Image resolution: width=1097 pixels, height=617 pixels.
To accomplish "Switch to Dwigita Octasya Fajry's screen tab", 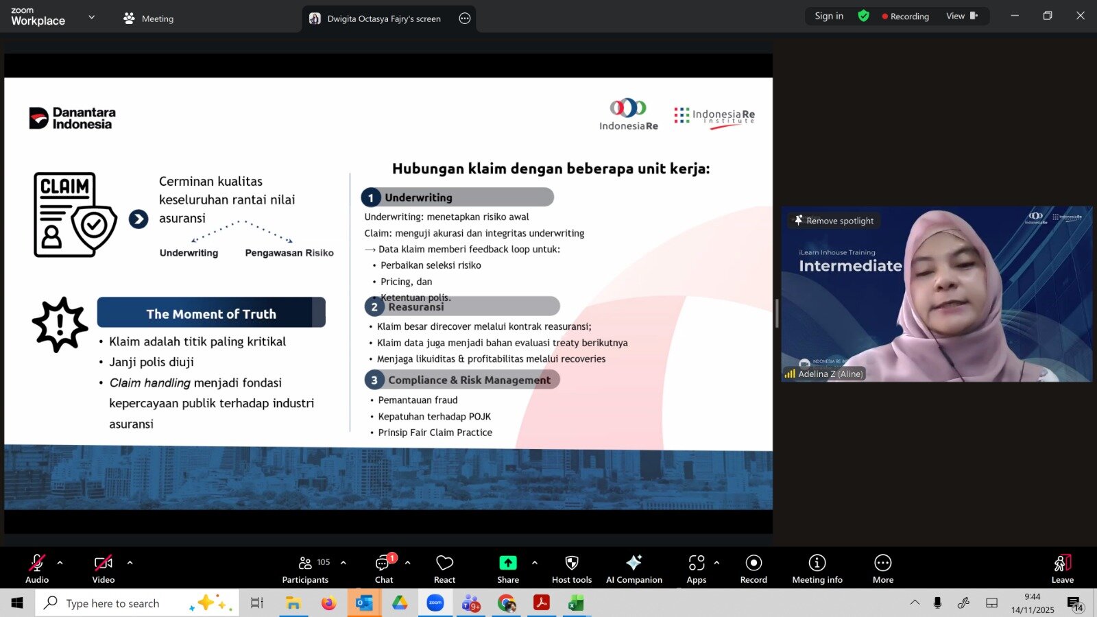I will click(381, 19).
